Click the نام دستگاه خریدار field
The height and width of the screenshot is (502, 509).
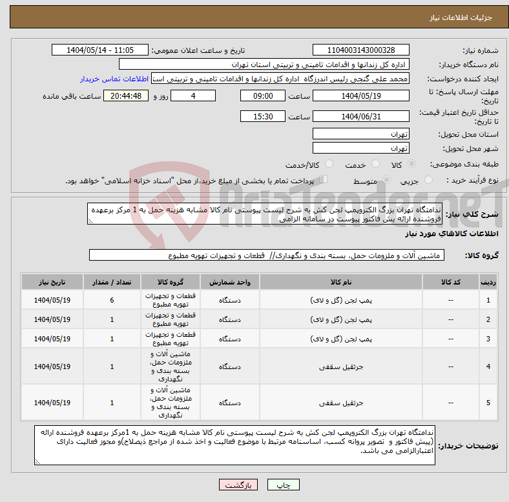click(x=264, y=65)
